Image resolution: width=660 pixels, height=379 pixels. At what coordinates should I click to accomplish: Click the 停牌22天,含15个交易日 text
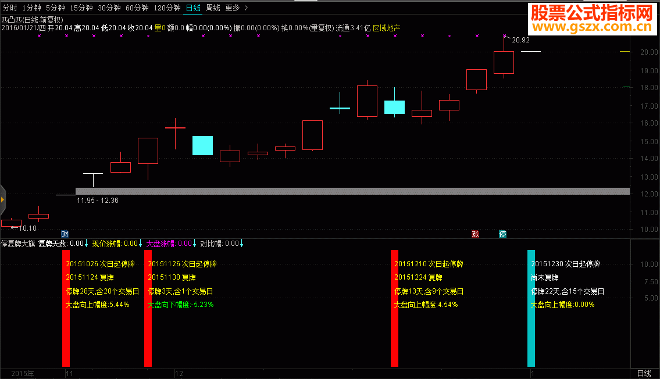click(x=568, y=291)
